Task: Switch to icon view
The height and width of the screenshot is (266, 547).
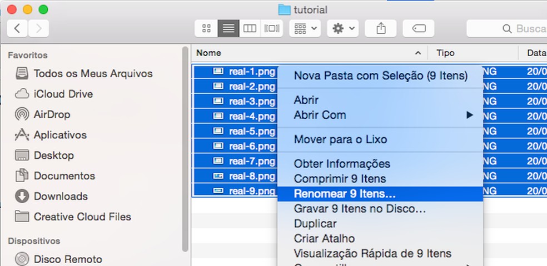Action: tap(206, 28)
